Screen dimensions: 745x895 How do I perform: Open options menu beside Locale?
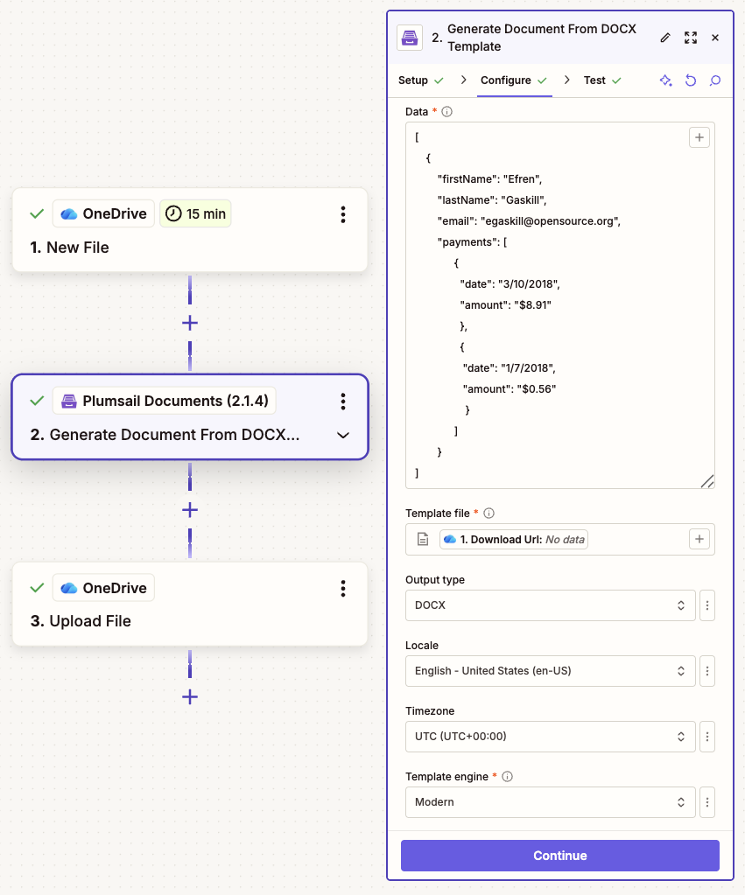[707, 671]
